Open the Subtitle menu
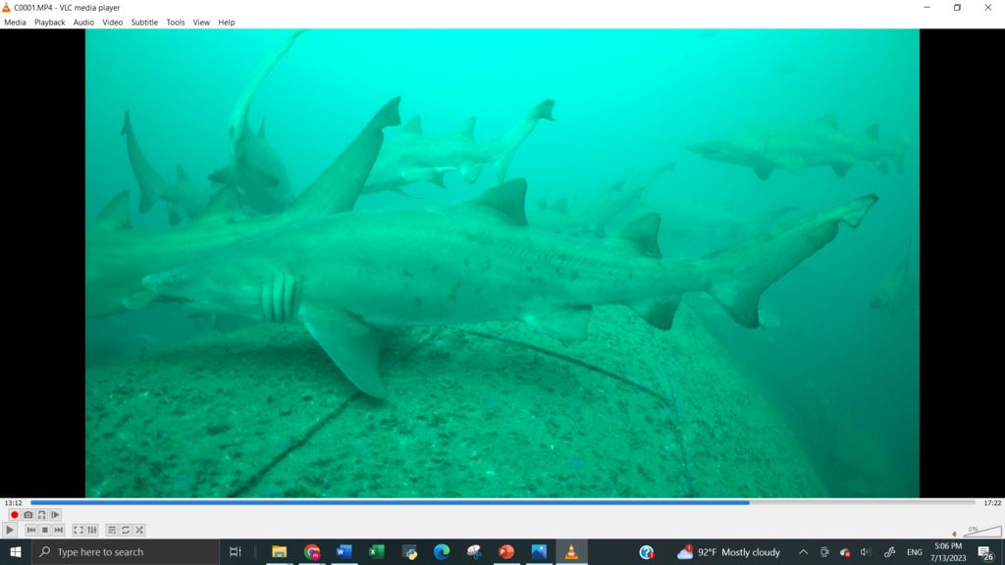The width and height of the screenshot is (1005, 565). tap(144, 22)
